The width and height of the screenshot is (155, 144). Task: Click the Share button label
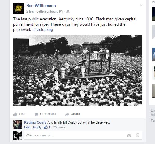coord(76,114)
